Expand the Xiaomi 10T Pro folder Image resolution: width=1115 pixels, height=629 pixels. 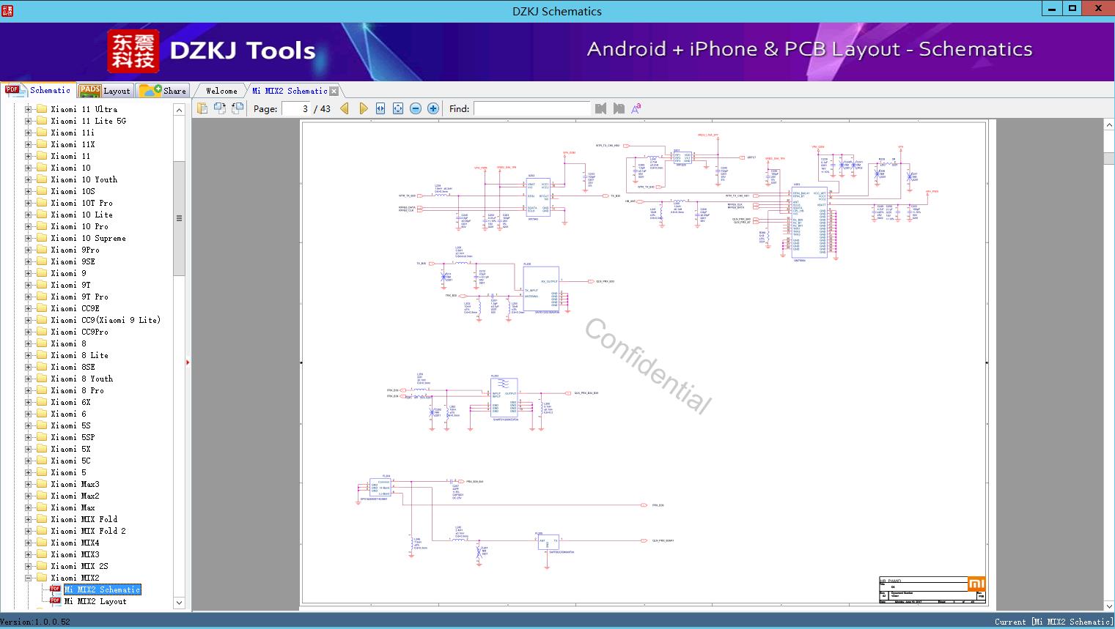pyautogui.click(x=28, y=203)
